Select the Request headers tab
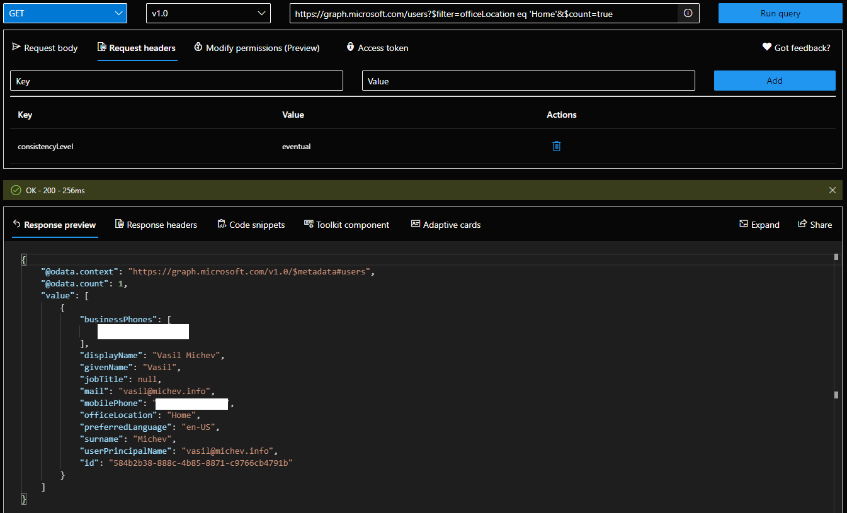Image resolution: width=847 pixels, height=513 pixels. coord(137,48)
